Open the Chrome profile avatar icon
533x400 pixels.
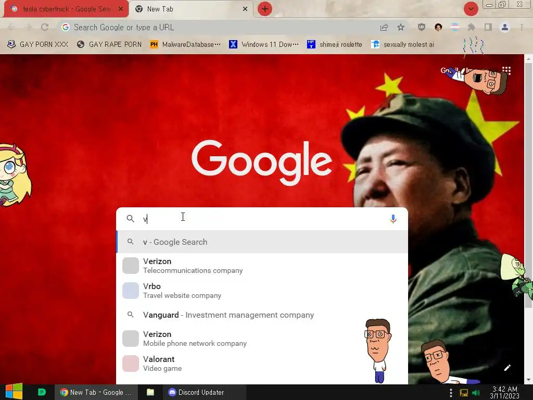tap(505, 27)
